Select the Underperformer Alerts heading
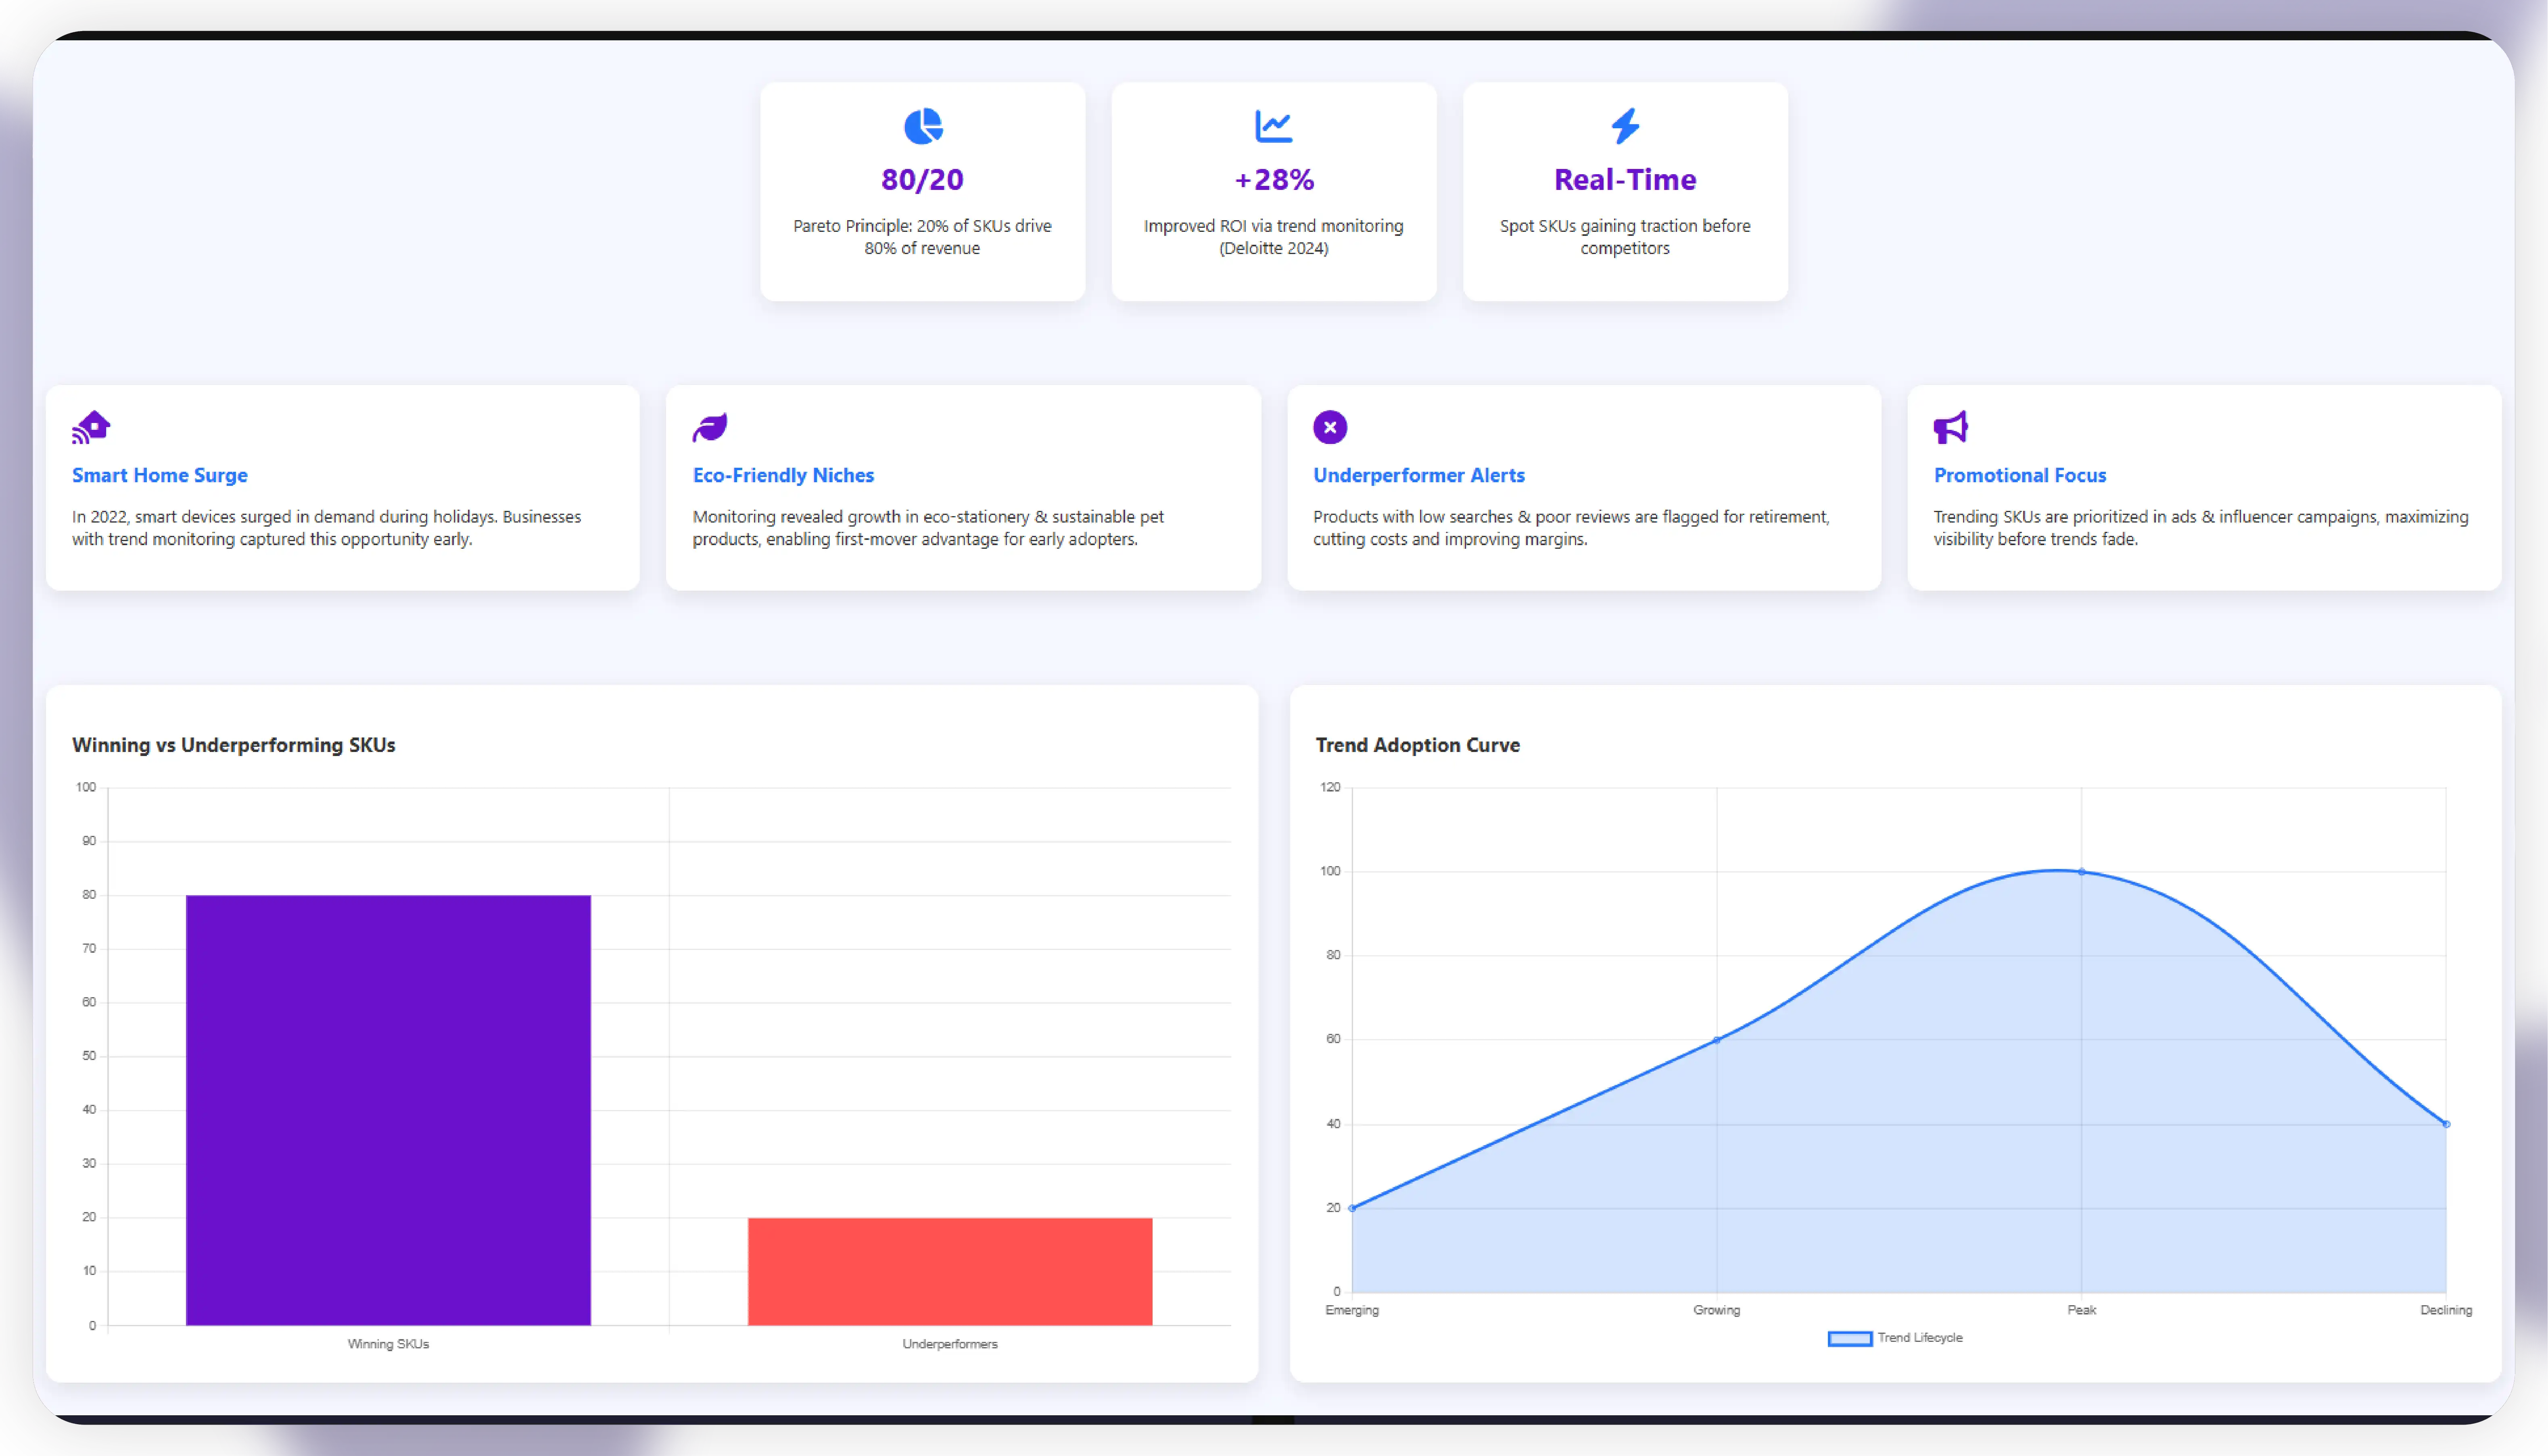The height and width of the screenshot is (1456, 2548). point(1418,475)
